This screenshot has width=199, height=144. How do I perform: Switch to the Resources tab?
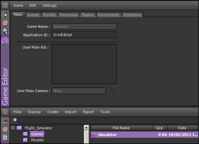[68, 14]
